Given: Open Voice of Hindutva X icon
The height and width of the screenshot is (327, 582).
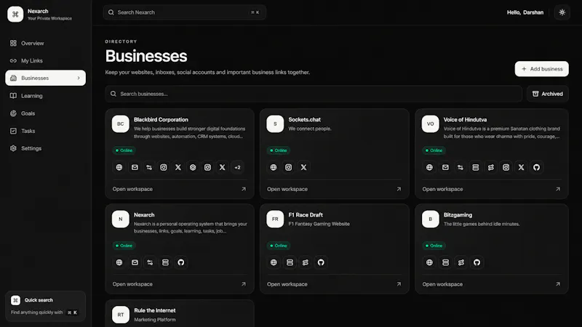Looking at the screenshot, I should 521,167.
